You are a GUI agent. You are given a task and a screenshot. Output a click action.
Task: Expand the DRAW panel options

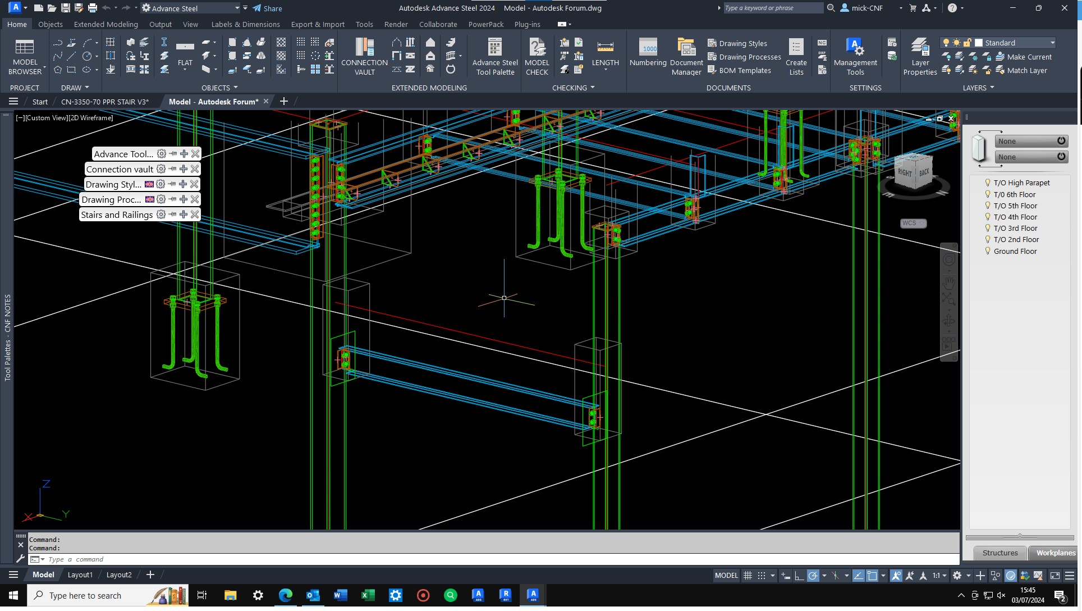point(88,87)
